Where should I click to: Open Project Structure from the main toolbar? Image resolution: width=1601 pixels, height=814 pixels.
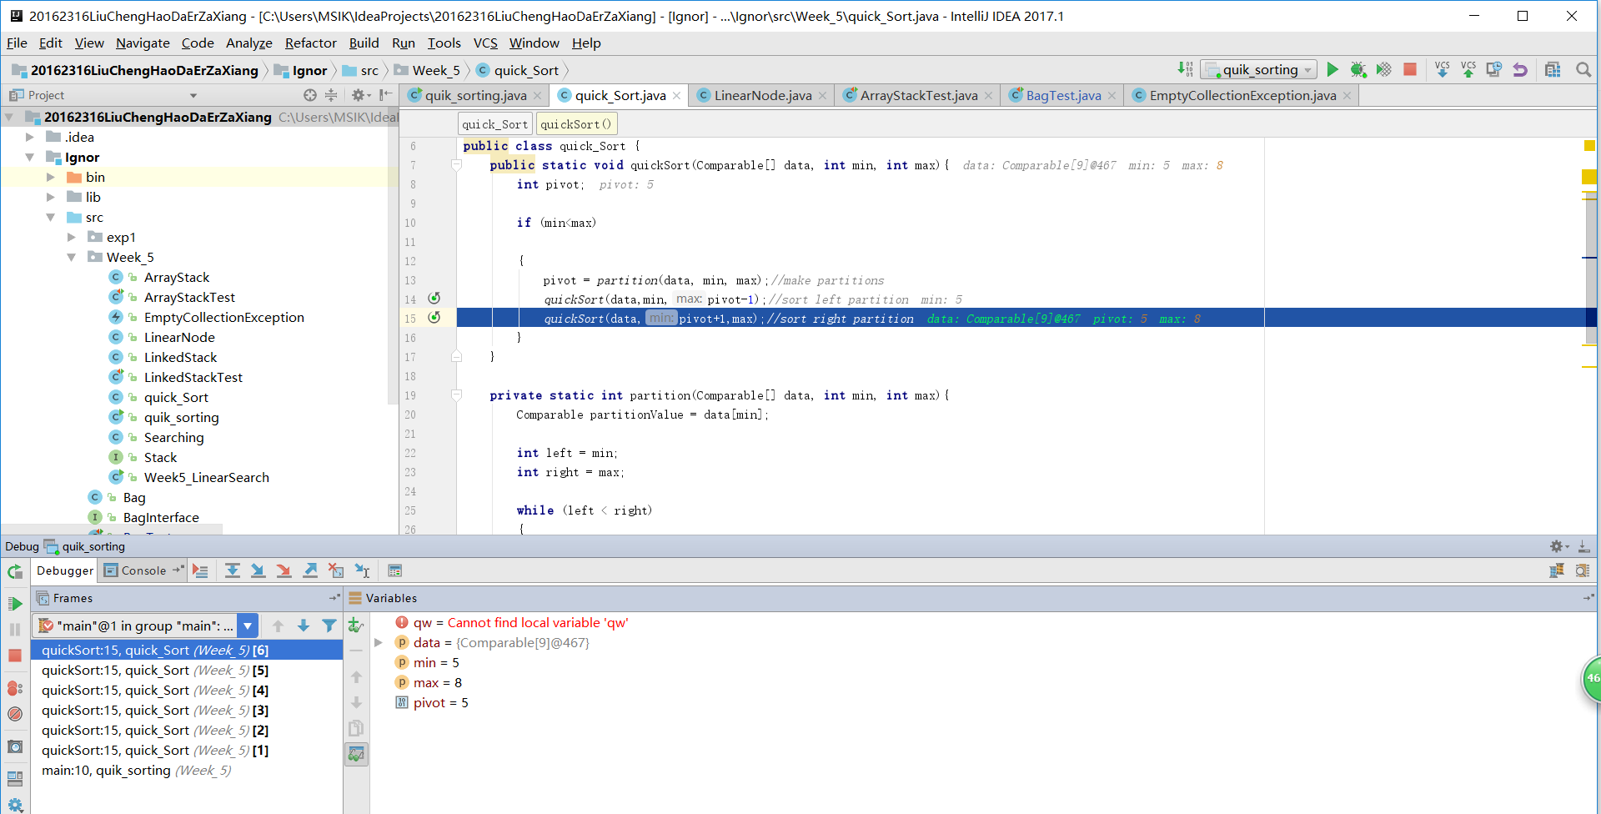click(1553, 70)
